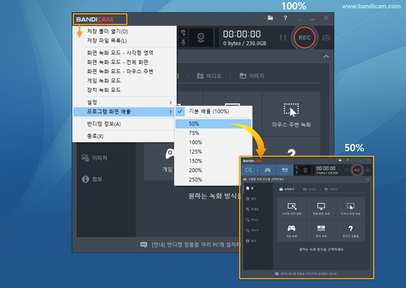Select 화면 녹화 모드 - 마우스 주변
Image resolution: width=406 pixels, height=288 pixels.
click(124, 71)
